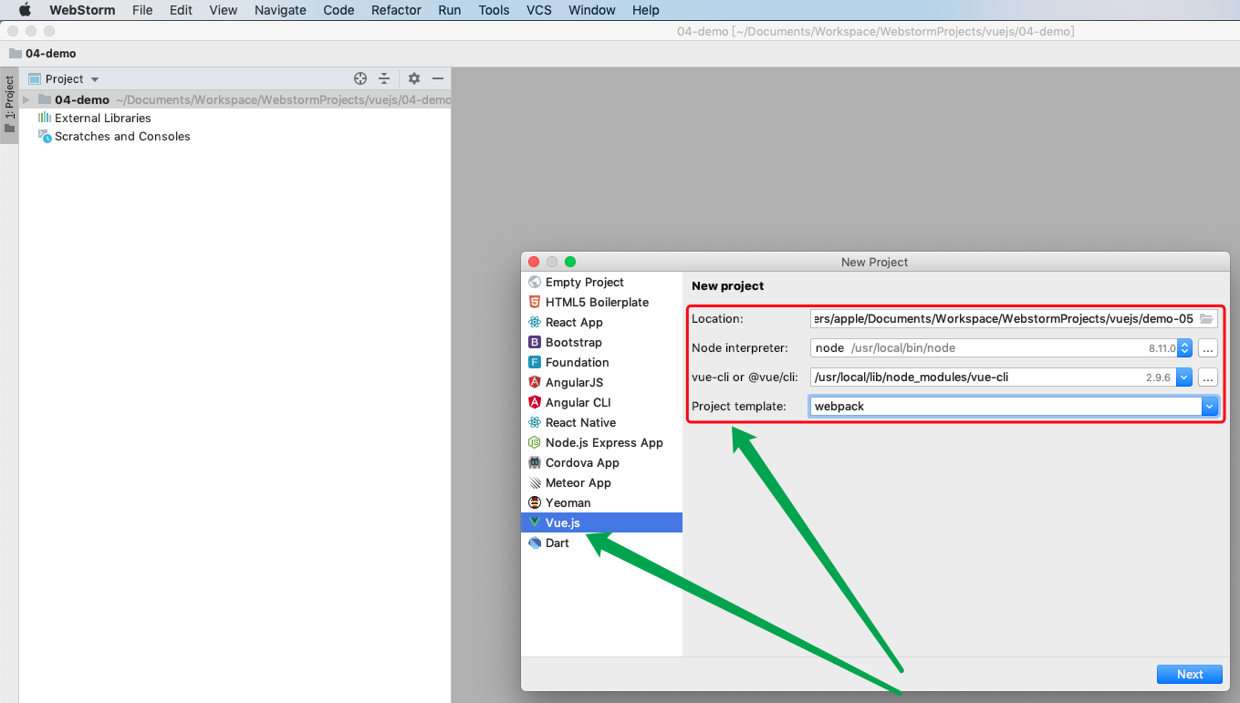Open the Run menu

(449, 10)
